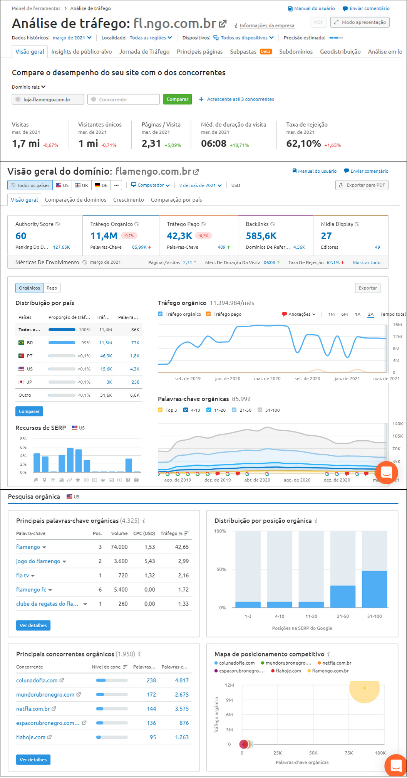This screenshot has height=778, width=407.
Task: Open external link icon next to flahoje.com
Action: tap(49, 737)
